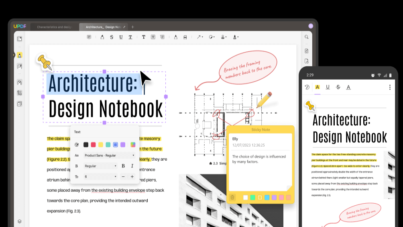403x227 pixels.
Task: Tap the undo pen icon in phone toolbar
Action: click(307, 87)
